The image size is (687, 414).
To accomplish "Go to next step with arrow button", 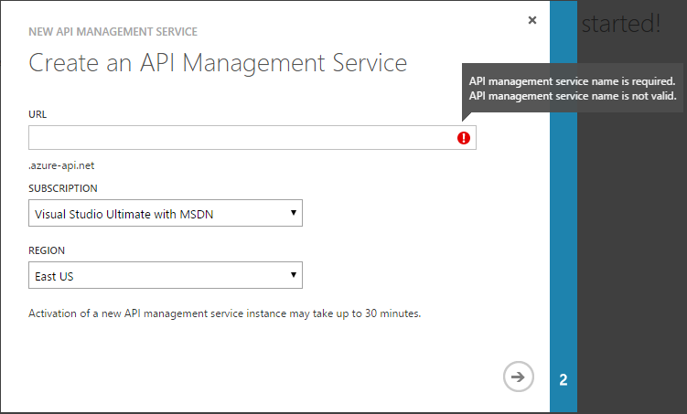I will pos(519,377).
